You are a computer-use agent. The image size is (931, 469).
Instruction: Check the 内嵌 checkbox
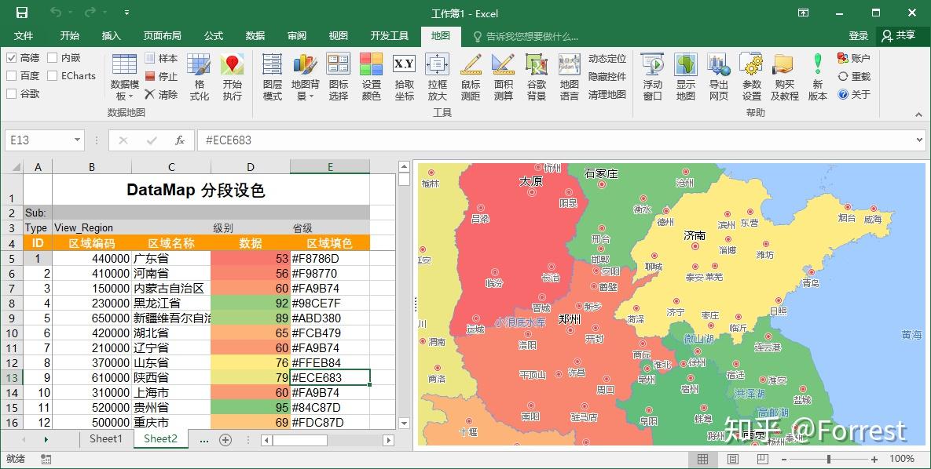(x=53, y=58)
